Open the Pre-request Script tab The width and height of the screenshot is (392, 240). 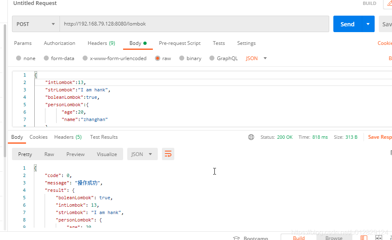[180, 43]
